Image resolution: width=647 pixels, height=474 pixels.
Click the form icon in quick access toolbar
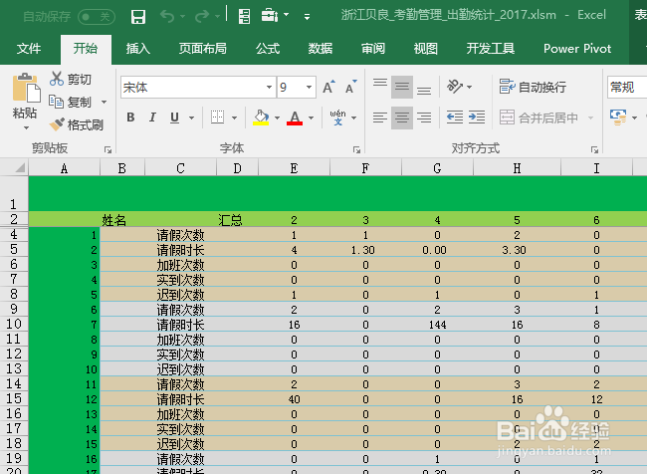[x=245, y=17]
